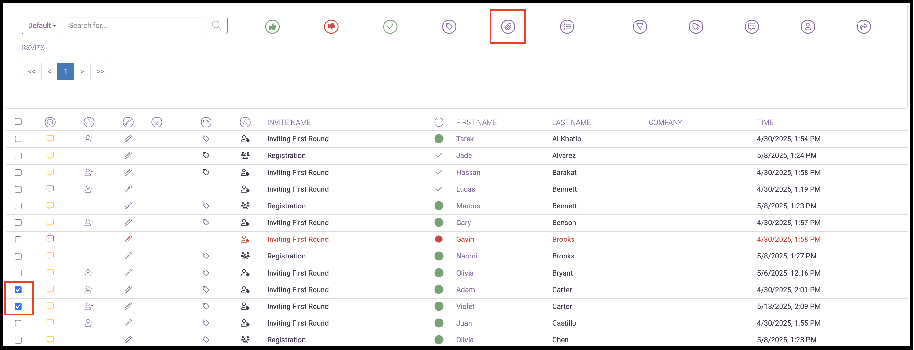
Task: Open Violet's guest name link
Action: tap(465, 306)
